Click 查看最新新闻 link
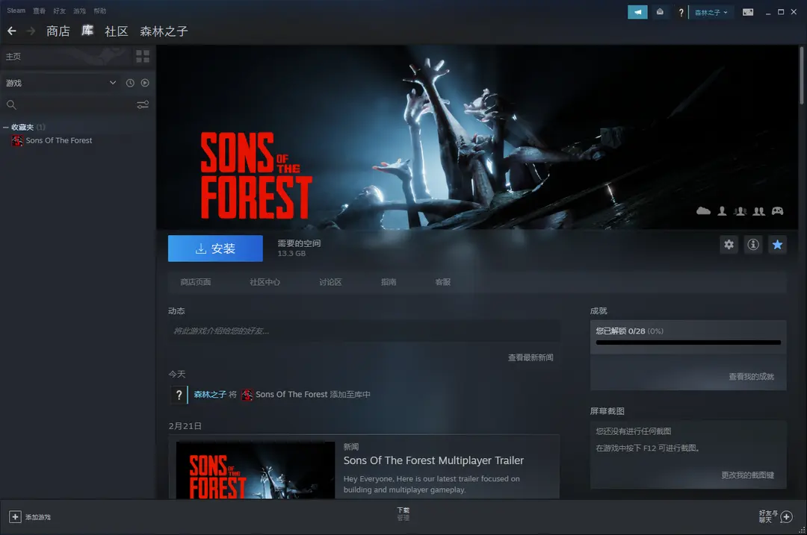 pyautogui.click(x=531, y=357)
